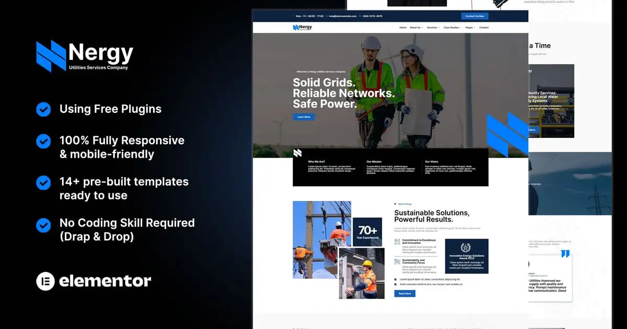627x329 pixels.
Task: Click the blue Nergy mark overlapping the hero edge
Action: [507, 135]
